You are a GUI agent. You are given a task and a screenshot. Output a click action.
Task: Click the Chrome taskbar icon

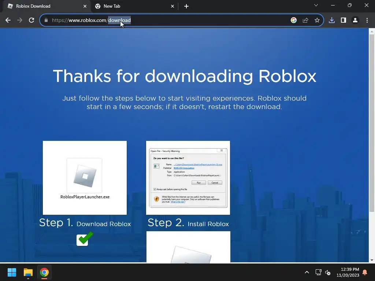[44, 272]
